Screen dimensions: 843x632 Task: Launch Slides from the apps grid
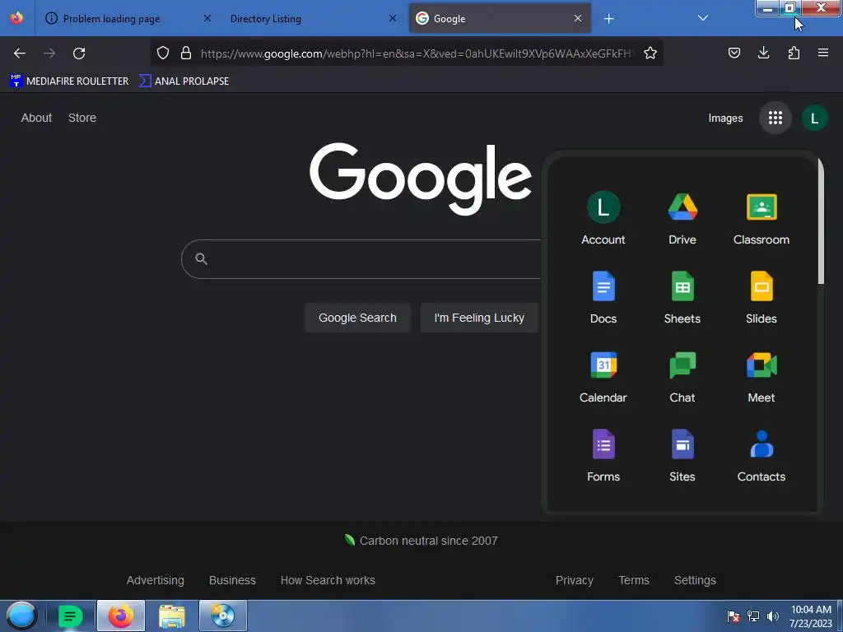click(761, 298)
